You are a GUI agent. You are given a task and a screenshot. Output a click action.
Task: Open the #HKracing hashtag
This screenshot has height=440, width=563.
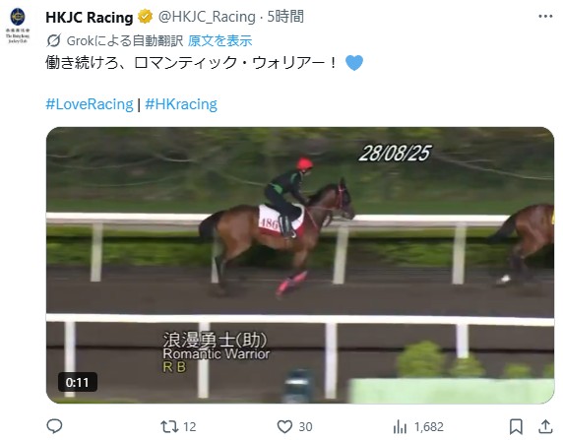pos(181,104)
